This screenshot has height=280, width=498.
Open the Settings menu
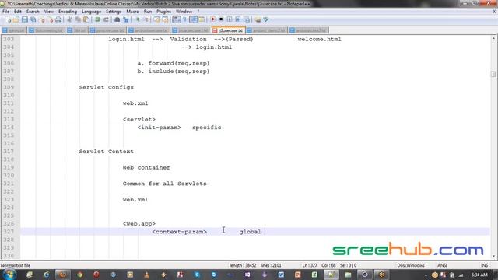(x=114, y=12)
